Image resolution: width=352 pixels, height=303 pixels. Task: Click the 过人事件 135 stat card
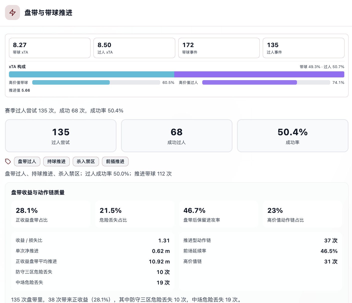tap(303, 48)
